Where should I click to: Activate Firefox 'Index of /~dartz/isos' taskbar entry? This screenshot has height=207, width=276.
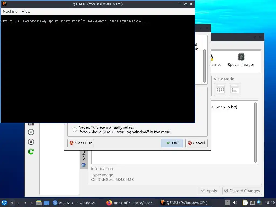[131, 203]
